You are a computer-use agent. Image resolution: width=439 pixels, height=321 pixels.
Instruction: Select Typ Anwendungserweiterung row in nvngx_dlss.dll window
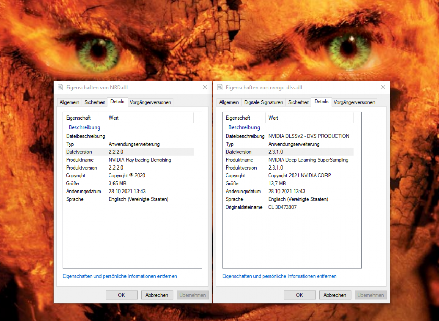coord(289,144)
